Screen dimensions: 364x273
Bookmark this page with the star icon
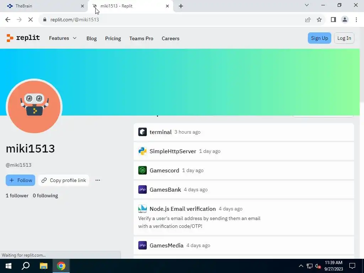coord(319,20)
